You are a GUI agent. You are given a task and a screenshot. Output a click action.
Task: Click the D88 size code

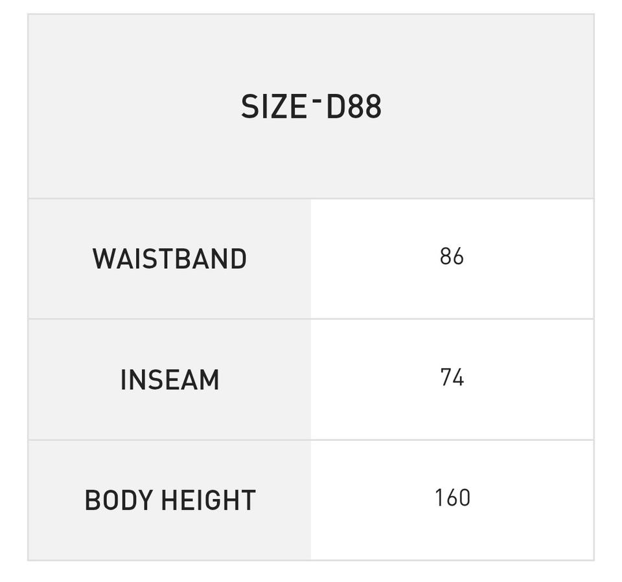point(354,107)
